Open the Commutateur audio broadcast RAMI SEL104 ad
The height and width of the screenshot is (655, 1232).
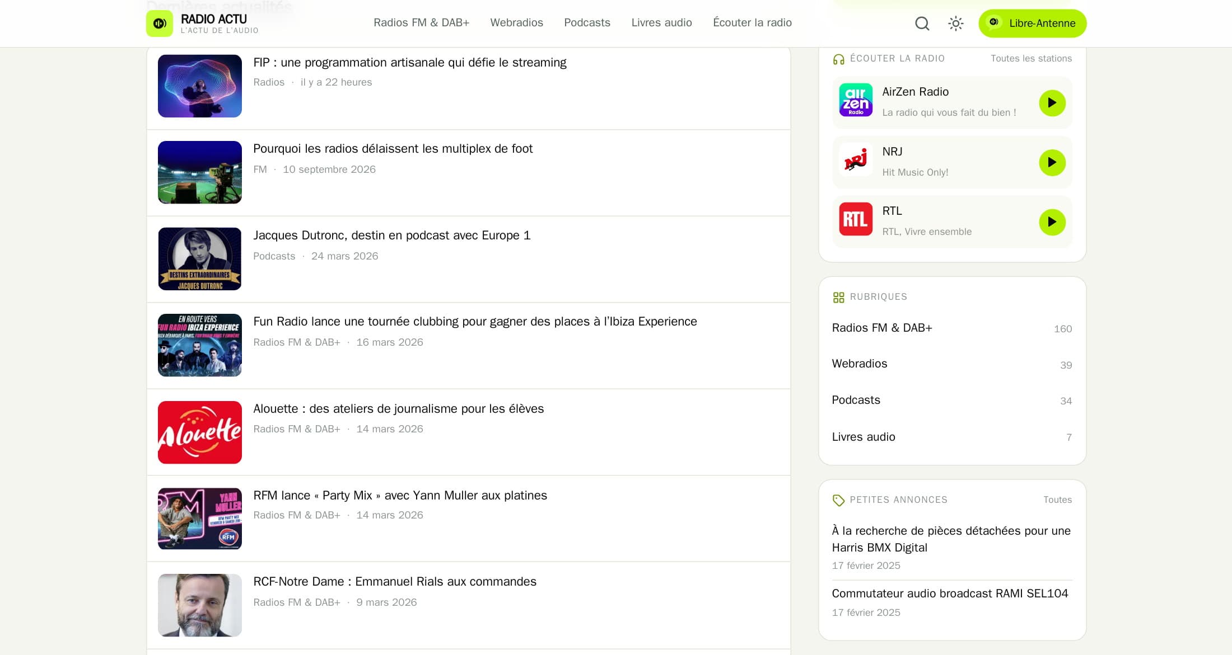950,593
